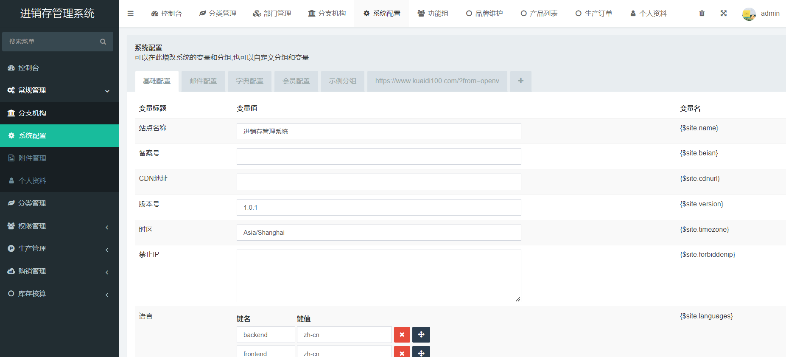Screen dimensions: 786x357
Task: Open the kuaidi100 URL config tab
Action: click(x=437, y=81)
